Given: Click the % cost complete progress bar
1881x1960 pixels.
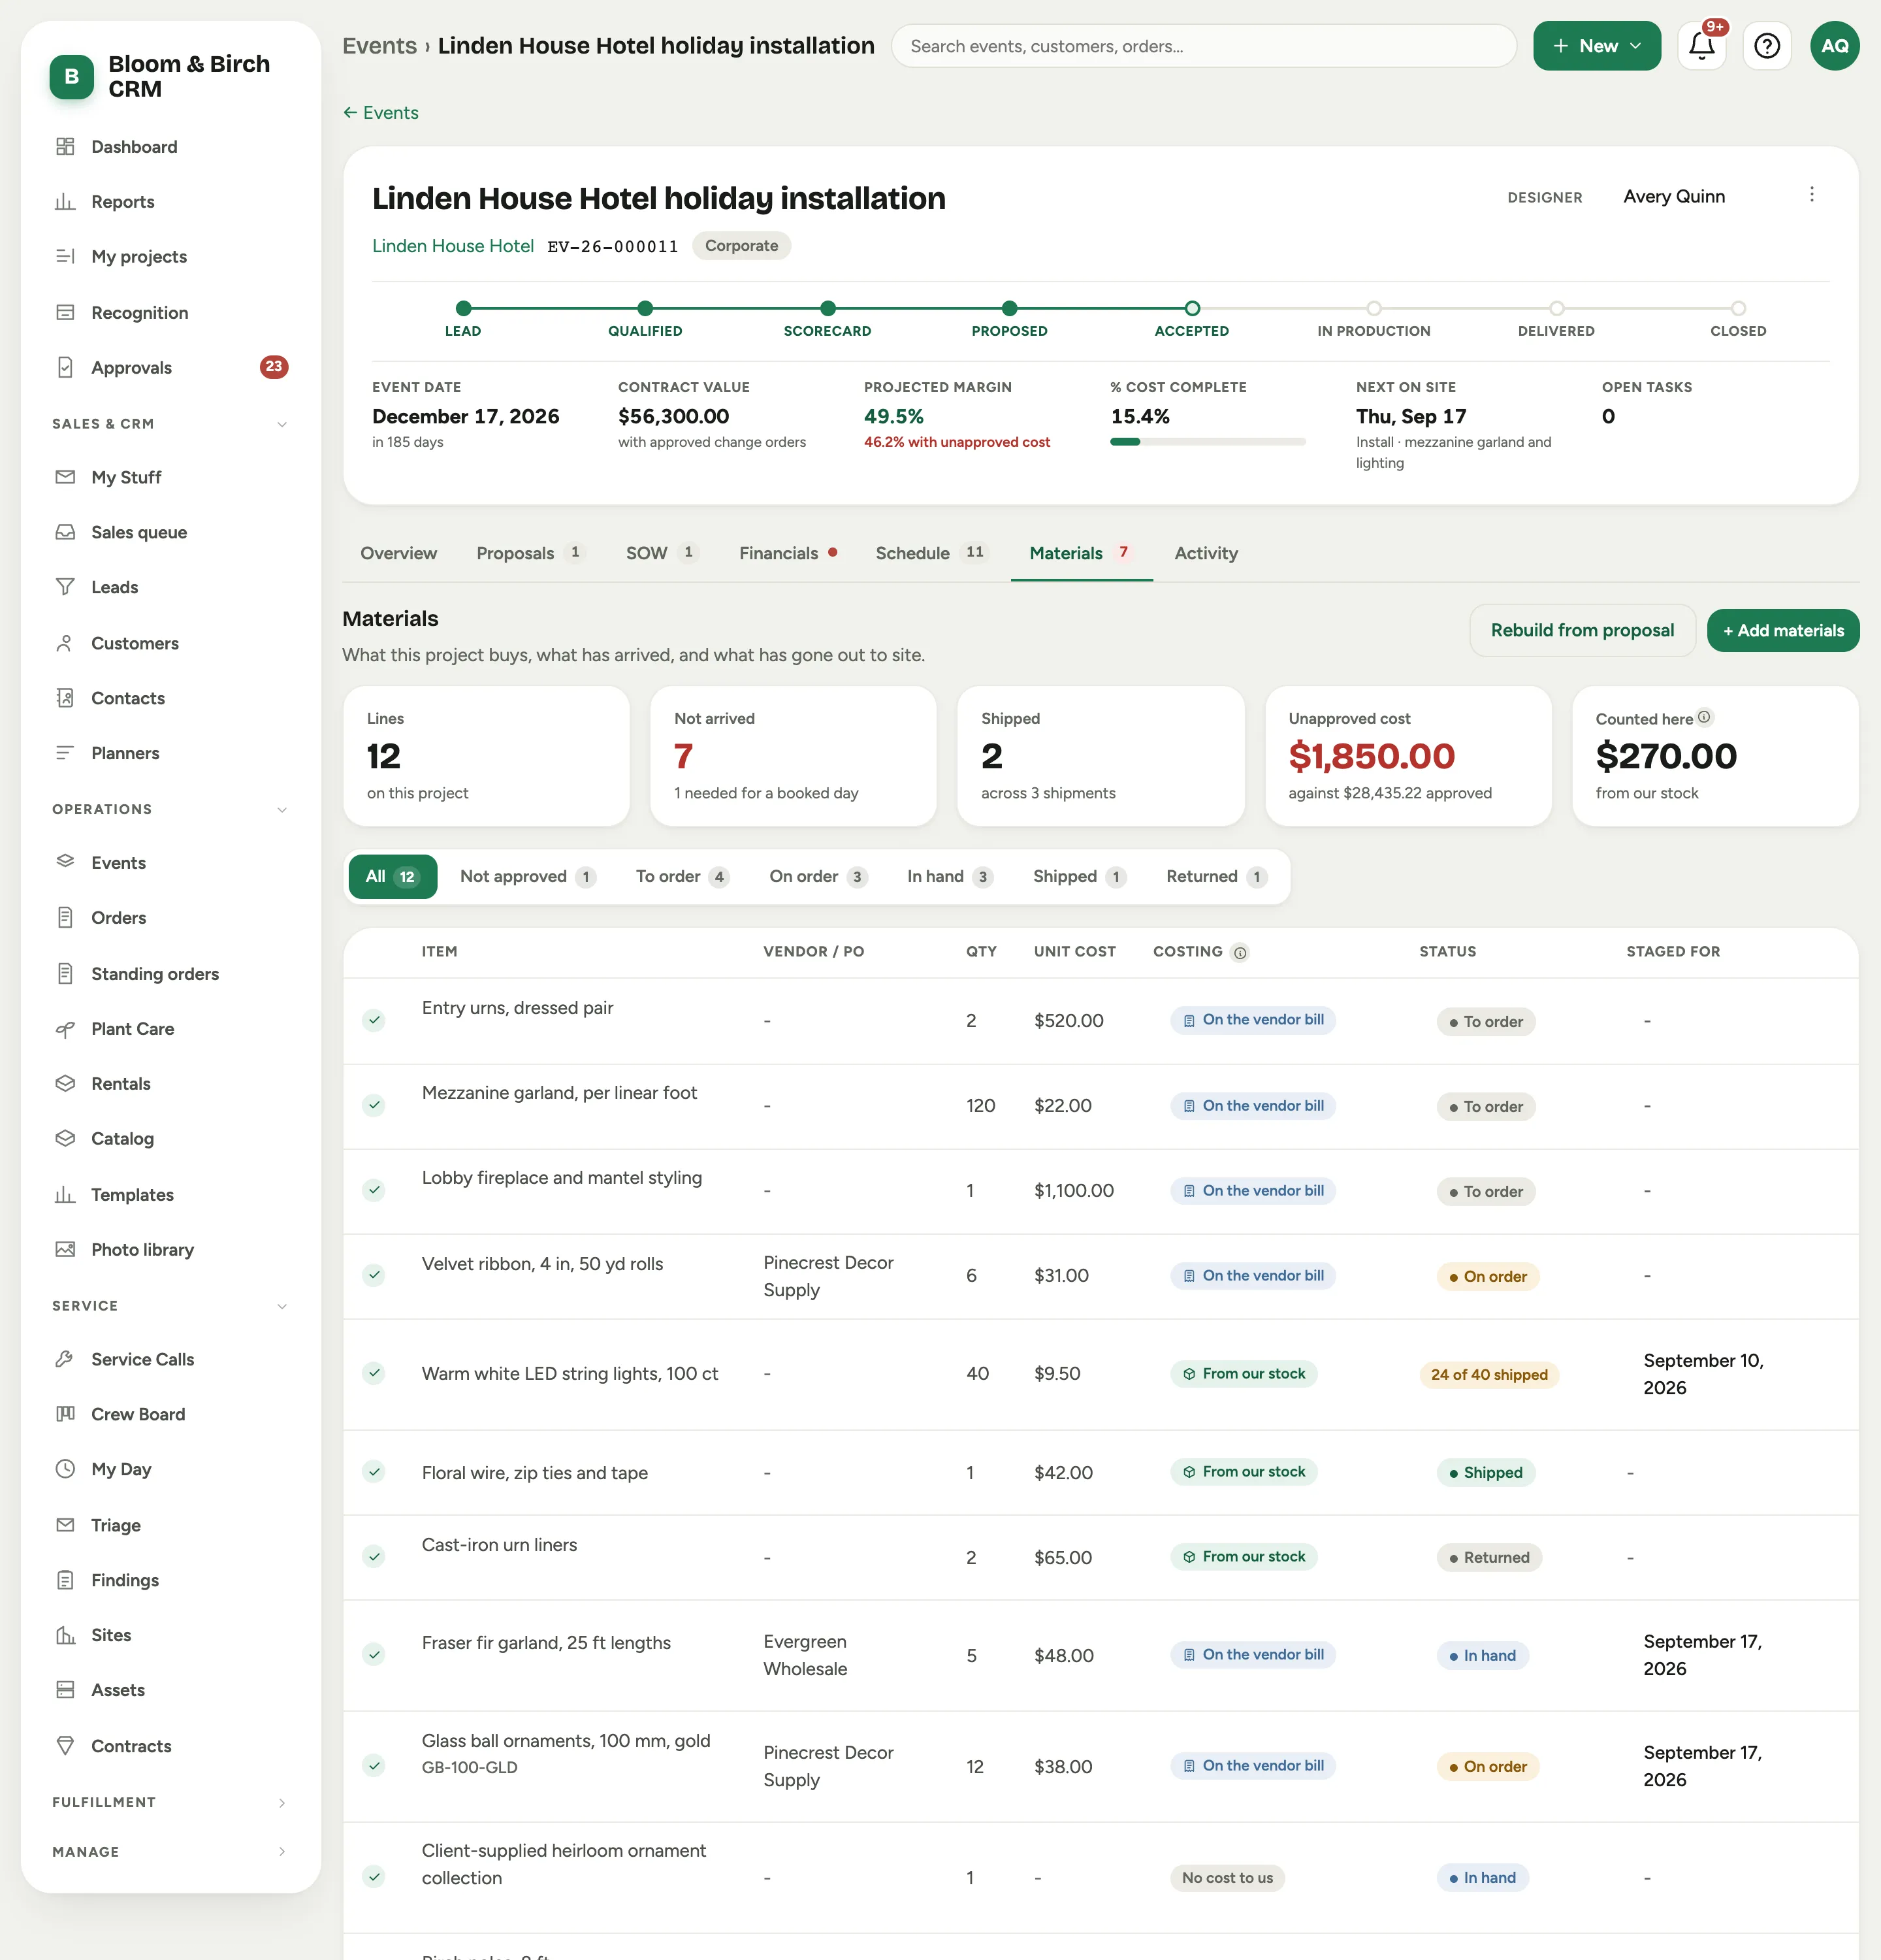Looking at the screenshot, I should pos(1208,442).
